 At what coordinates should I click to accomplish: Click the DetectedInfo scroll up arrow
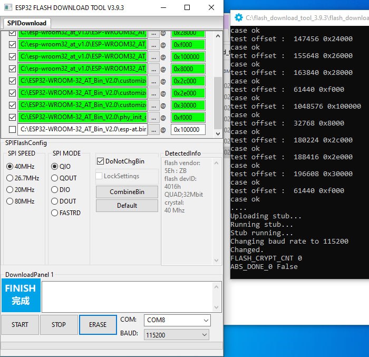[216, 163]
